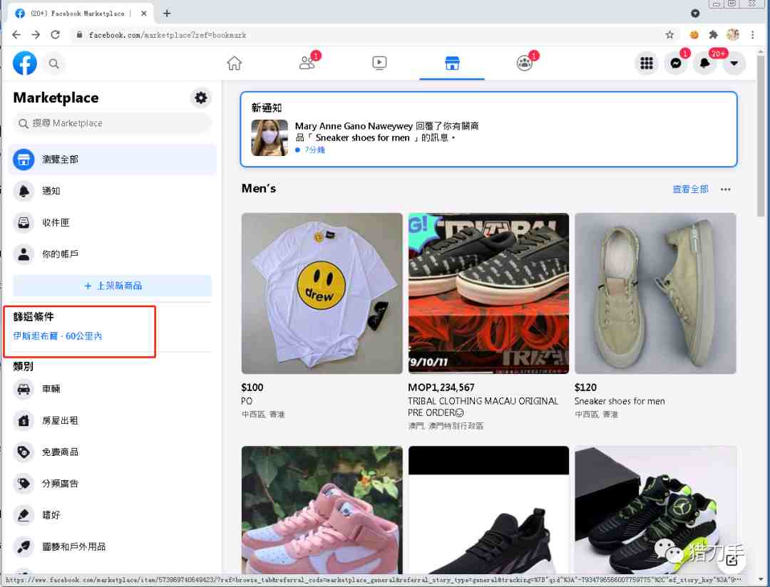Open the tab search dropdown in Chrome
The width and height of the screenshot is (770, 587).
pyautogui.click(x=695, y=14)
